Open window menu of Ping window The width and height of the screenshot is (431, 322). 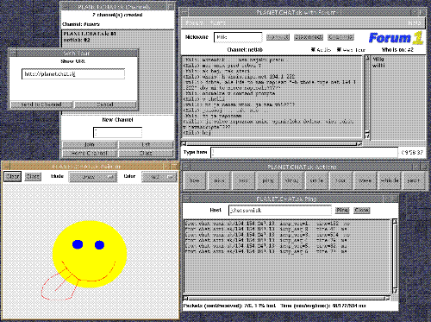pyautogui.click(x=186, y=199)
